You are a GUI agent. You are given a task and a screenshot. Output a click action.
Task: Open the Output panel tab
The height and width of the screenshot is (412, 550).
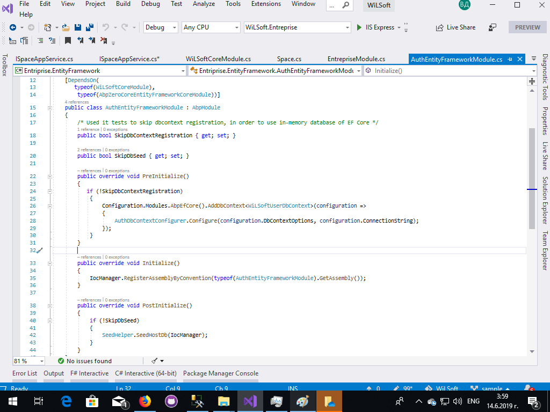pos(54,373)
